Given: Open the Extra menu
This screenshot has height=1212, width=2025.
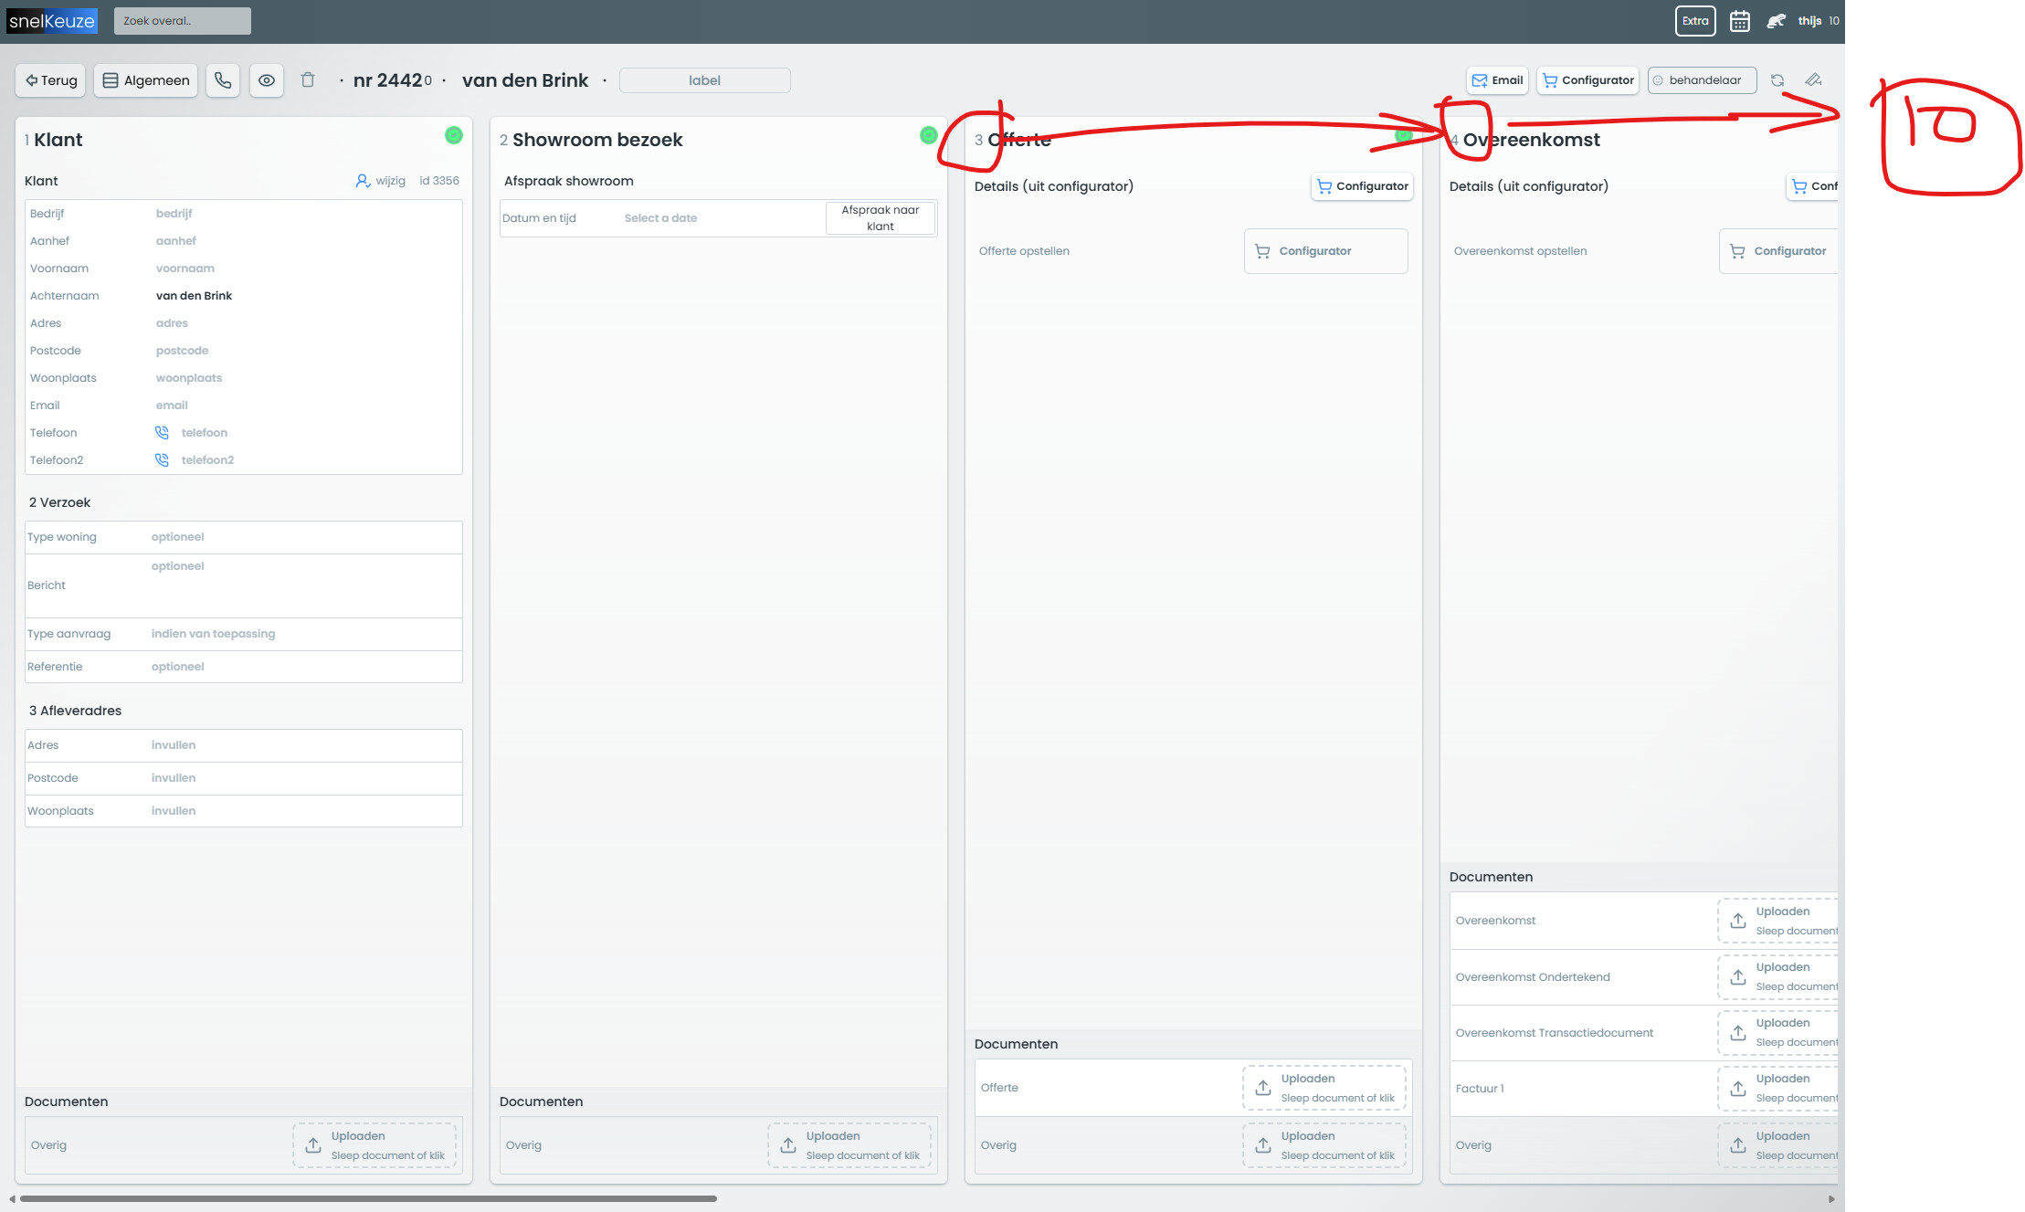Looking at the screenshot, I should tap(1694, 21).
